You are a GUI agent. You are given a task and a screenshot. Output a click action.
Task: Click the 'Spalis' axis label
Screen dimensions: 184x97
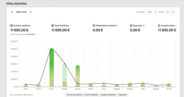tap(143, 89)
